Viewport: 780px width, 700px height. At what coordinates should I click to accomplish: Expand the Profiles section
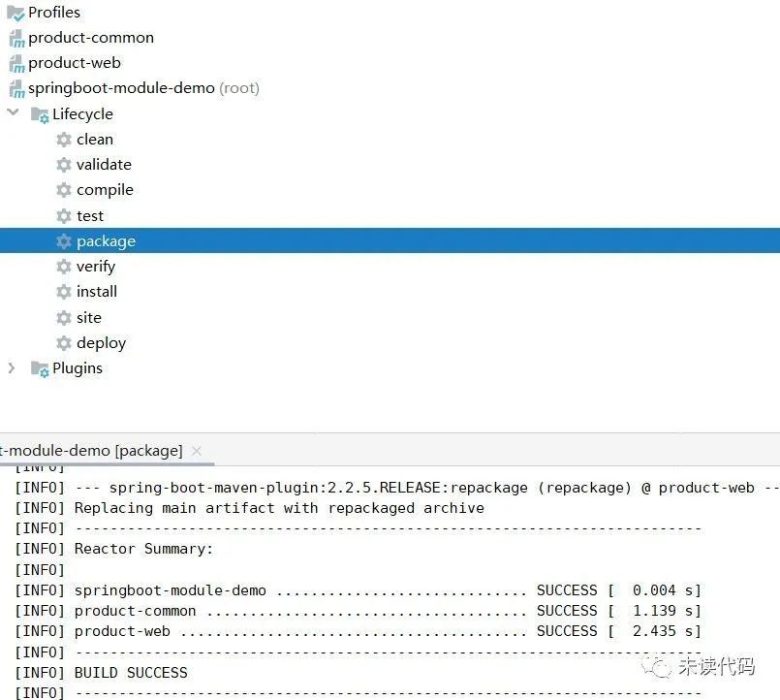[51, 13]
